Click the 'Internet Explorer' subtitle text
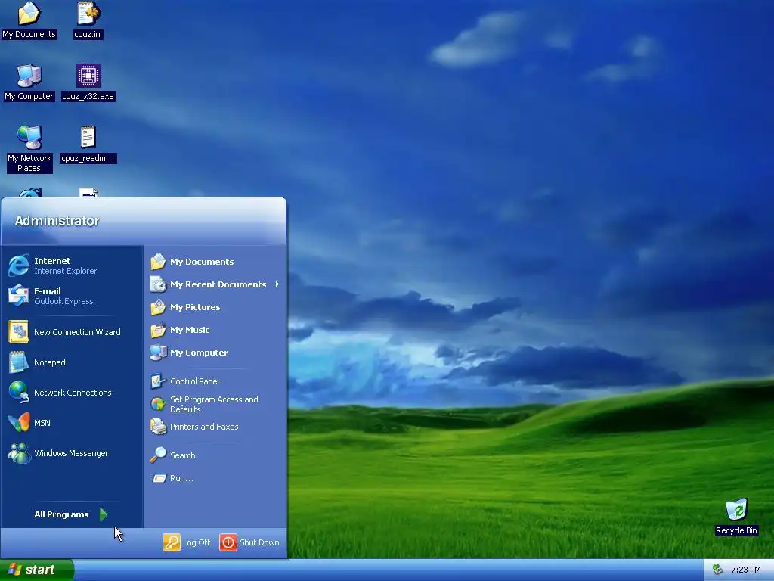774x581 pixels. (x=65, y=271)
